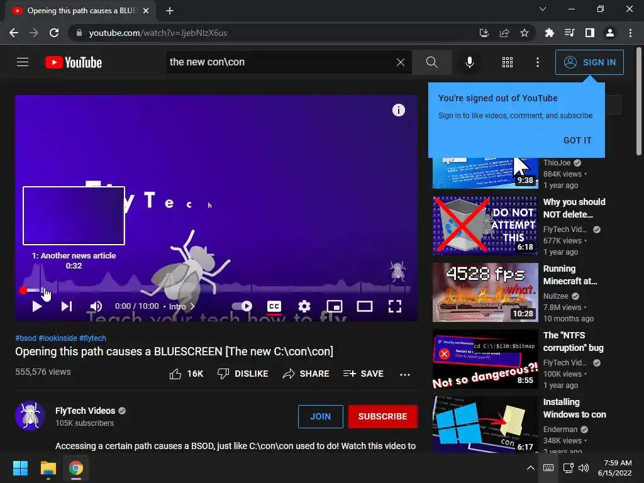This screenshot has height=483, width=644.
Task: Show hidden tray icons chevron
Action: tap(530, 468)
